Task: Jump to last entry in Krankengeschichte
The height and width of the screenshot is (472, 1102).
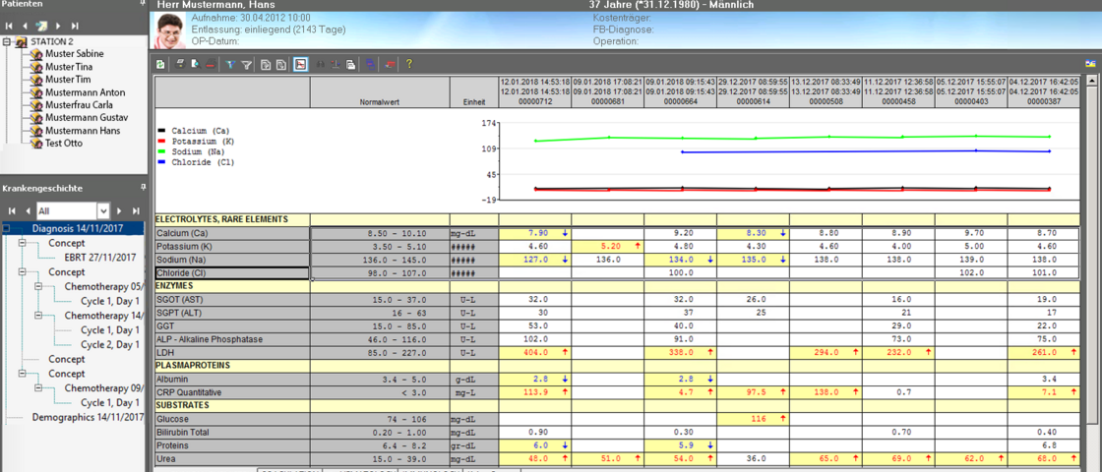Action: pyautogui.click(x=135, y=210)
